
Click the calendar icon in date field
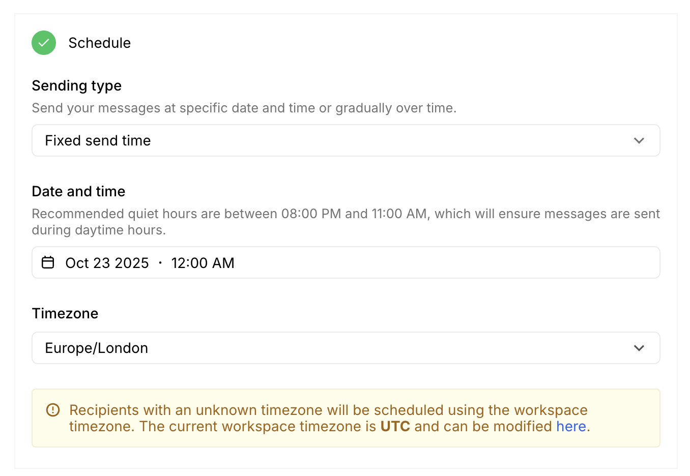coord(48,262)
